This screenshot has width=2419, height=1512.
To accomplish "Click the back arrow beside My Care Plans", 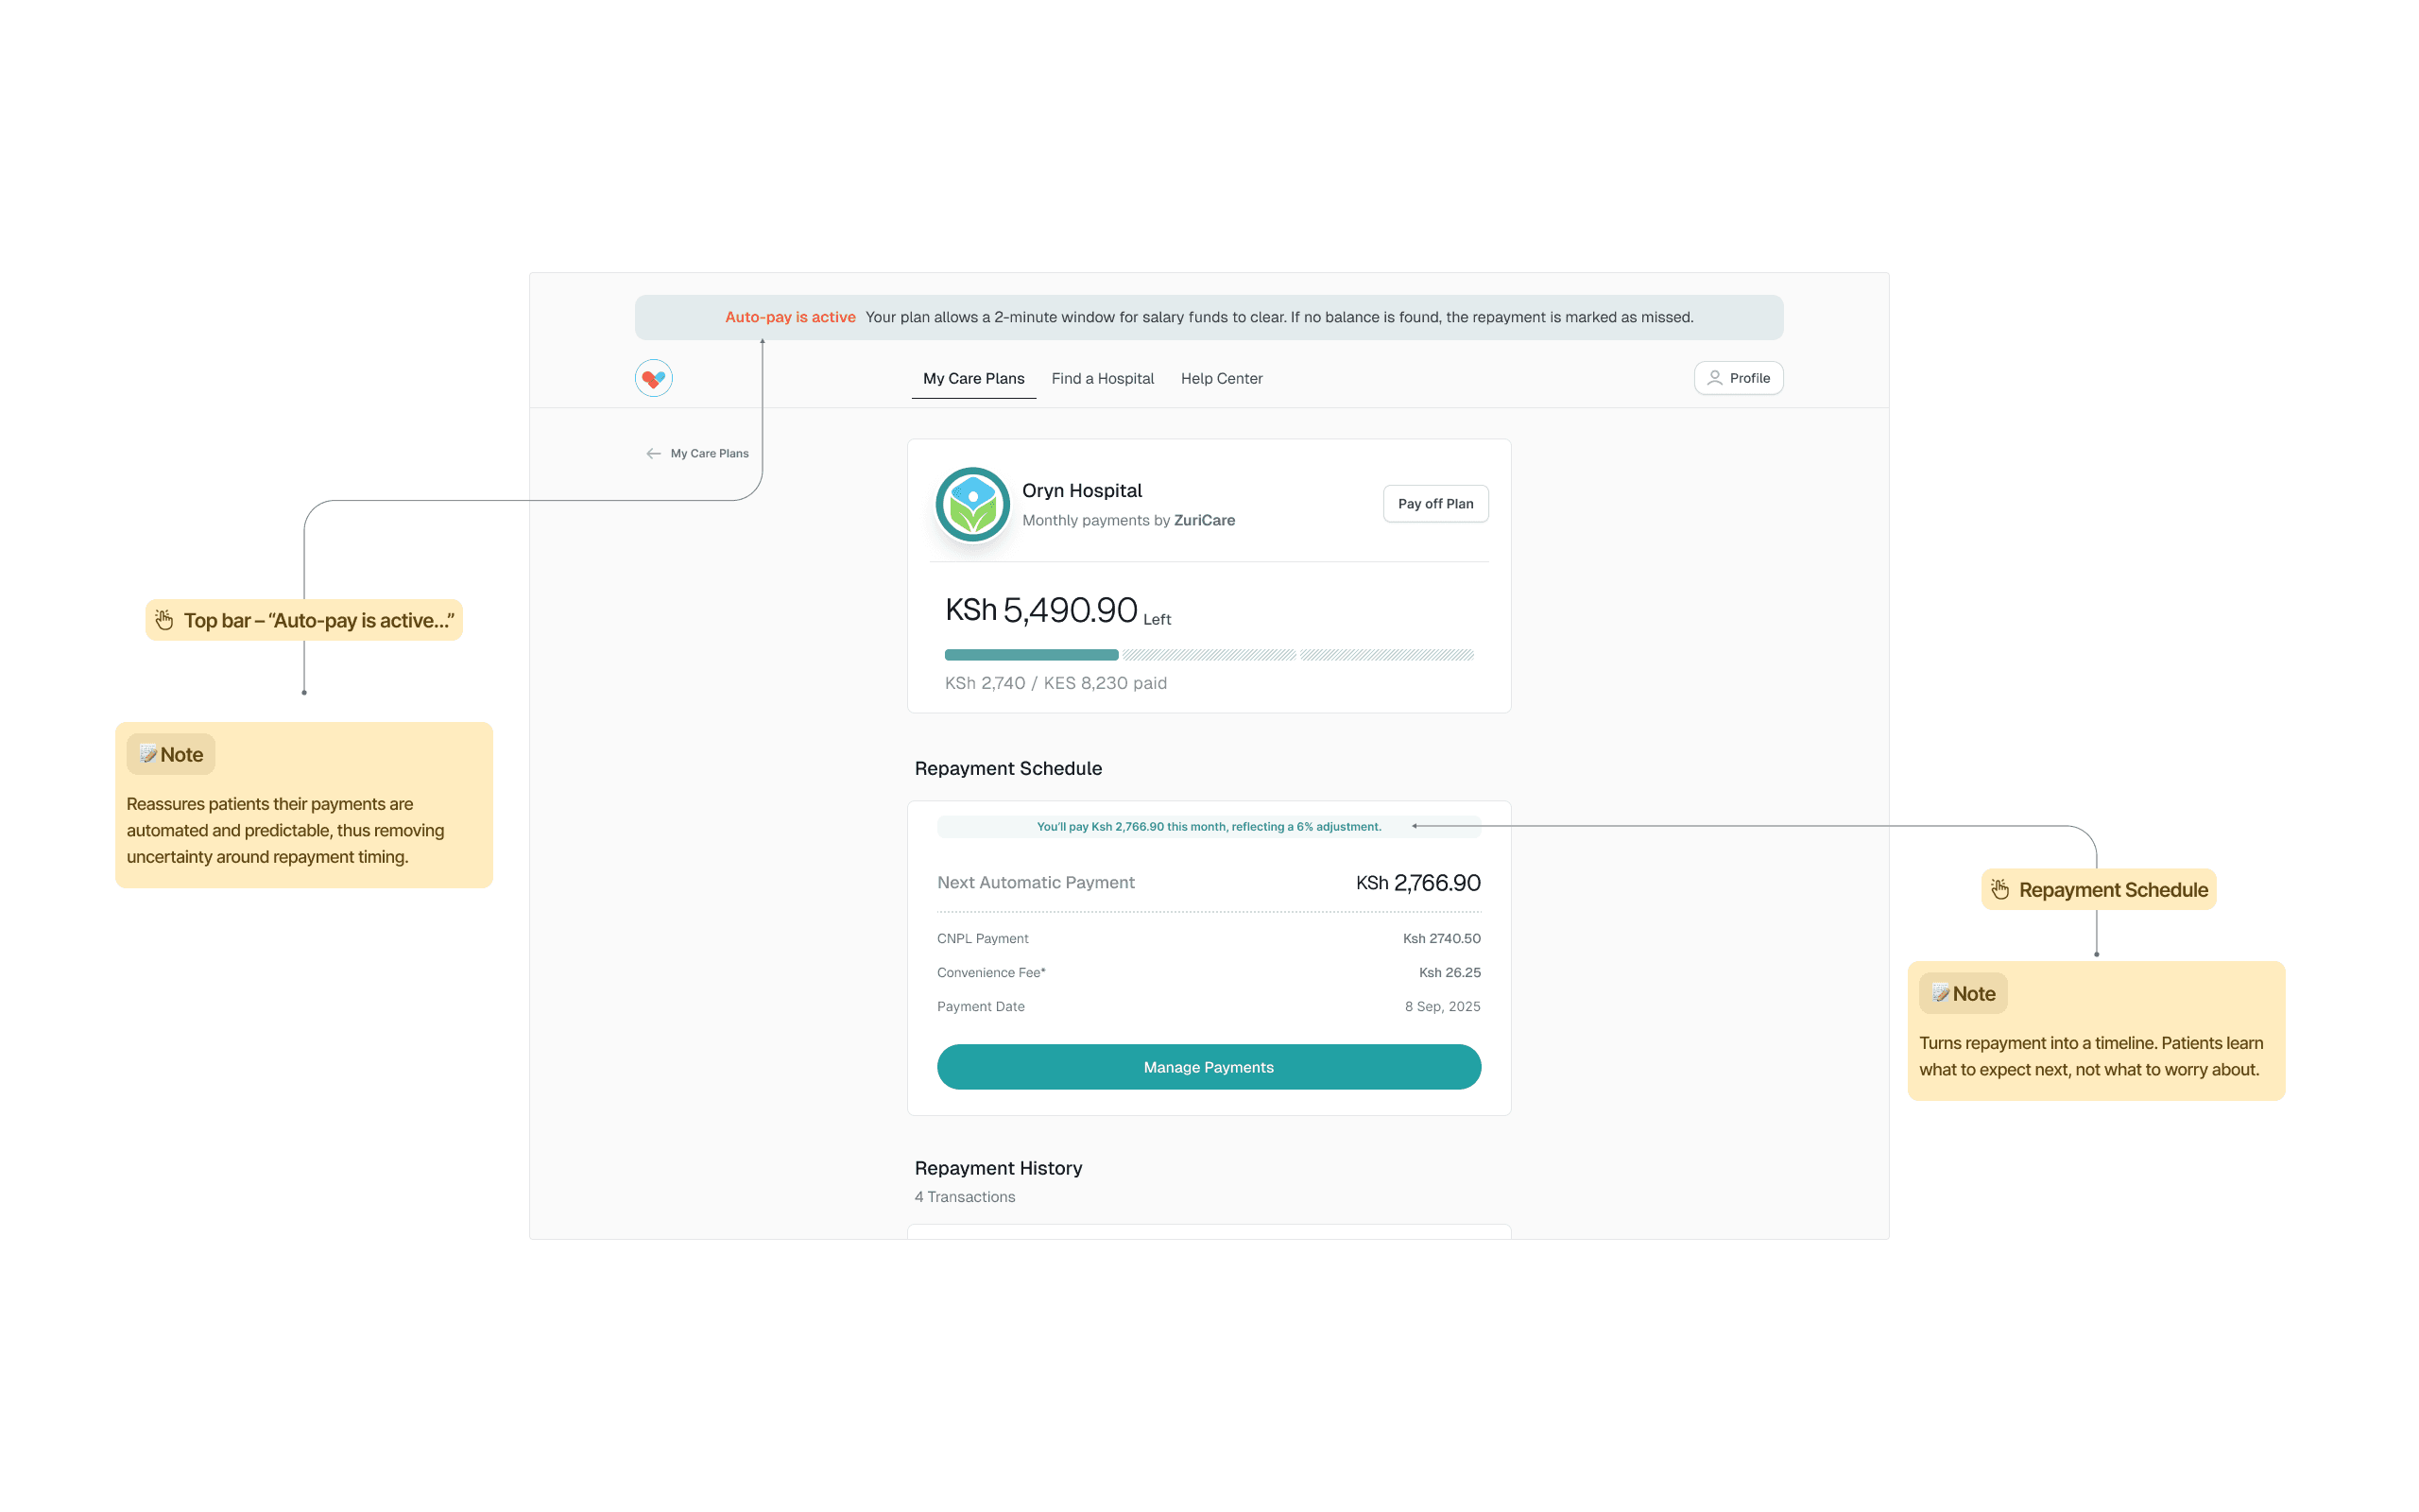I will 654,453.
